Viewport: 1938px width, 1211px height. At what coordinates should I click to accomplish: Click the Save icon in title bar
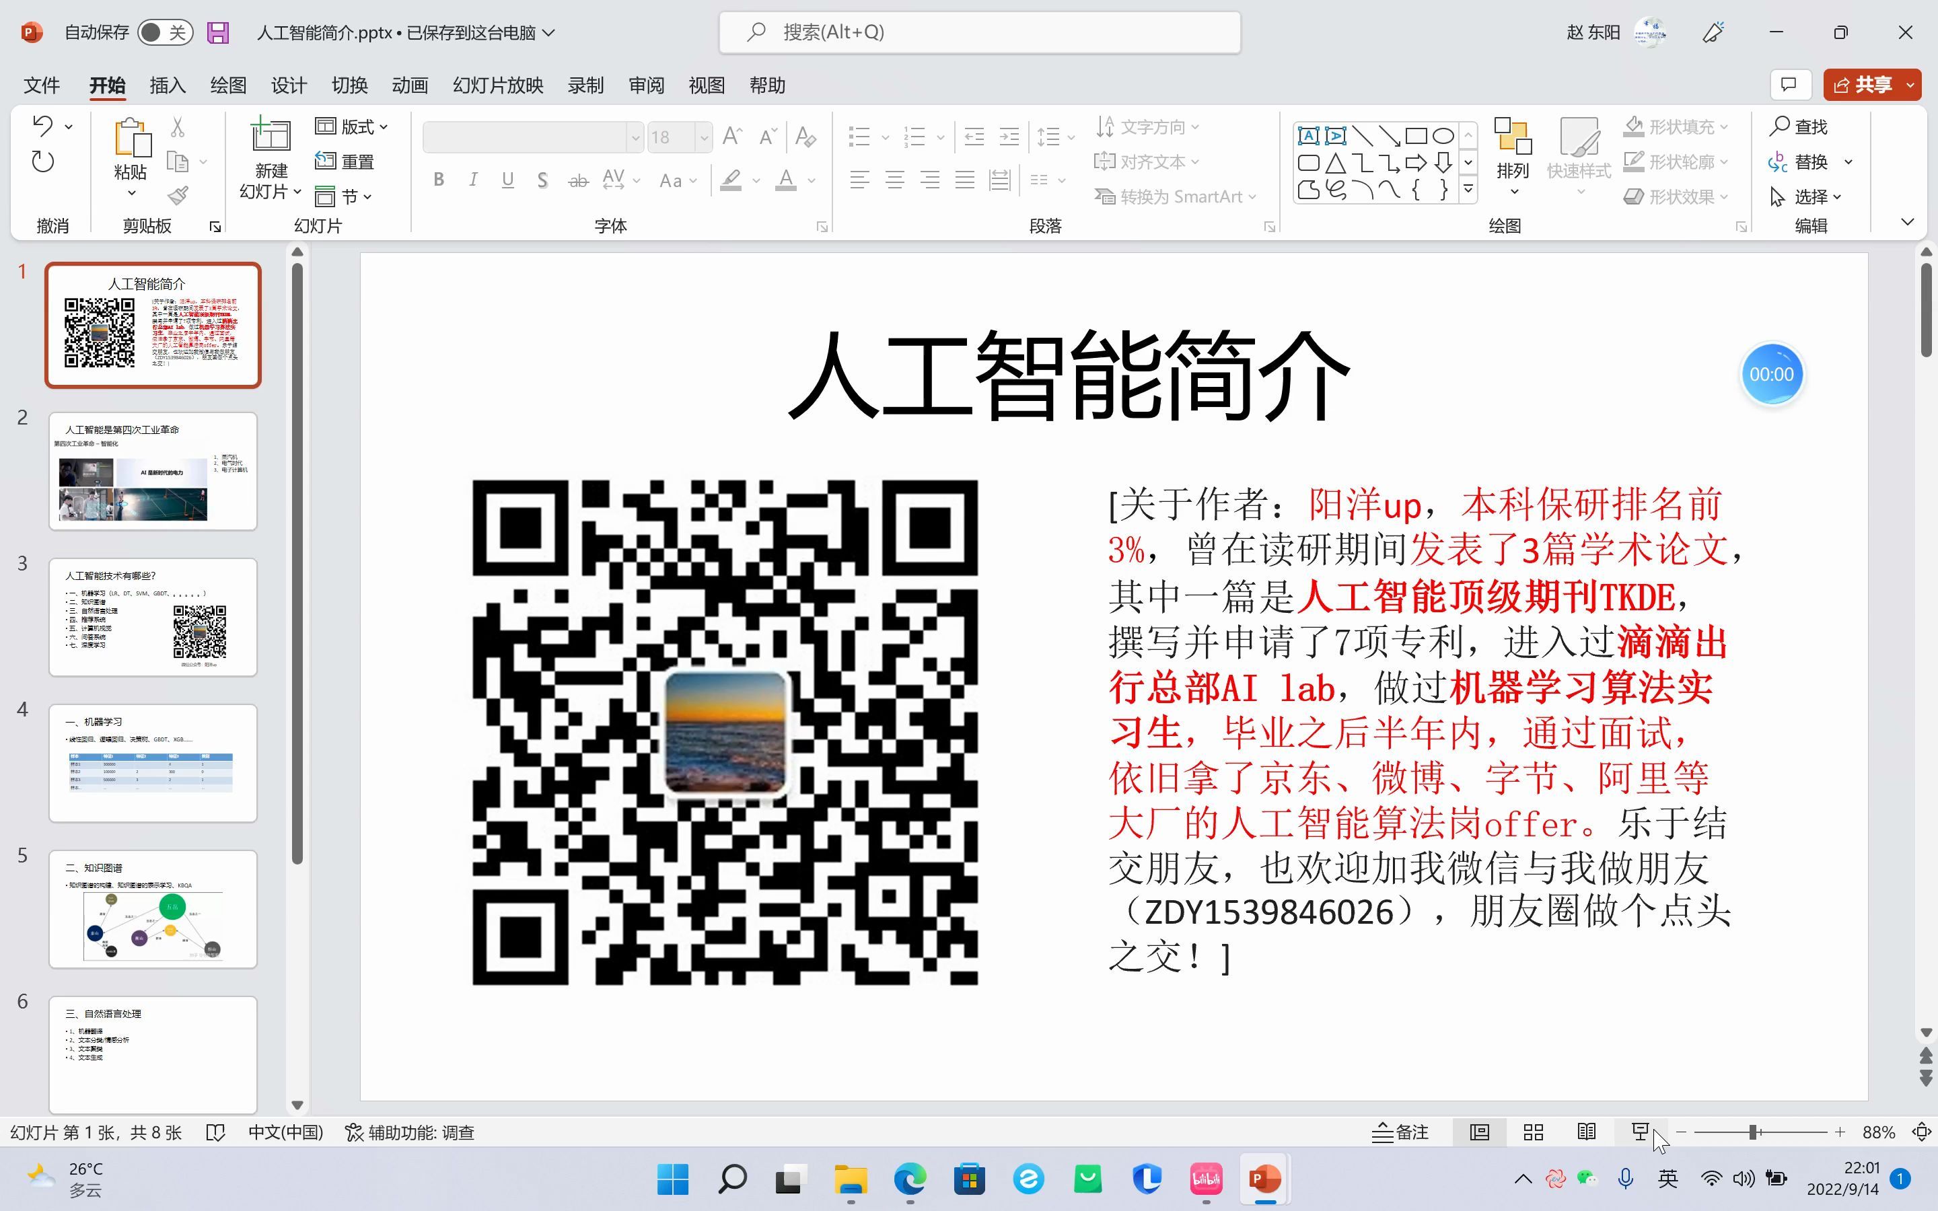(x=218, y=33)
